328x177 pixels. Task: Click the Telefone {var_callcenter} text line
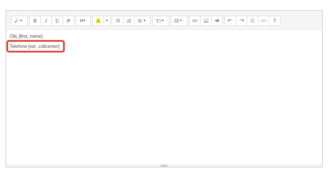(x=35, y=46)
